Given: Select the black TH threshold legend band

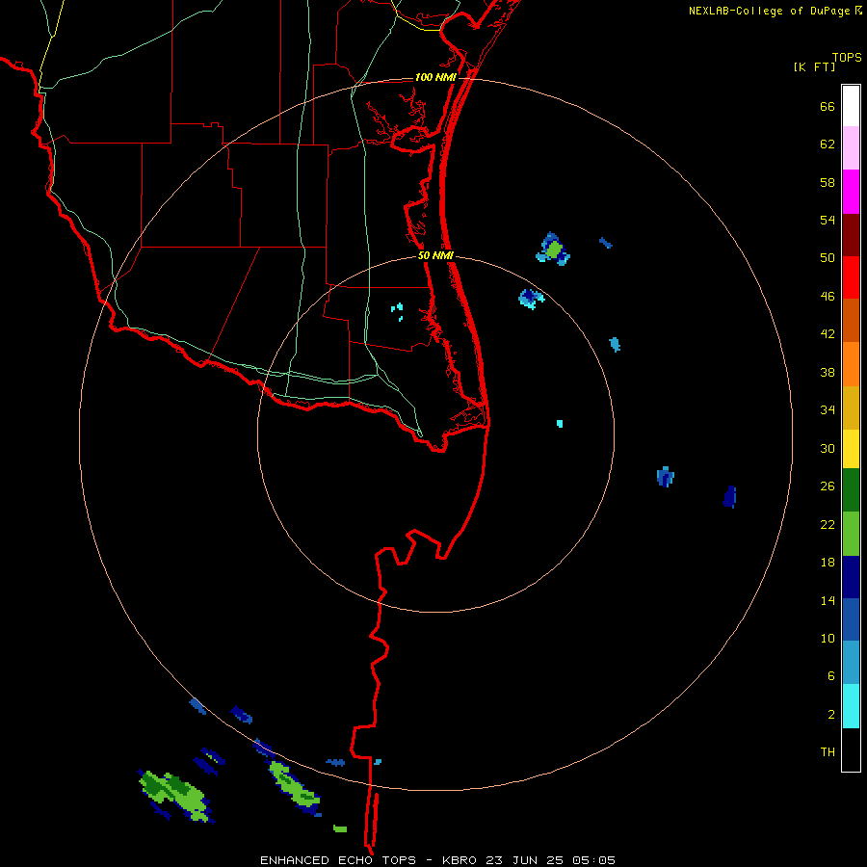Looking at the screenshot, I should tap(851, 749).
